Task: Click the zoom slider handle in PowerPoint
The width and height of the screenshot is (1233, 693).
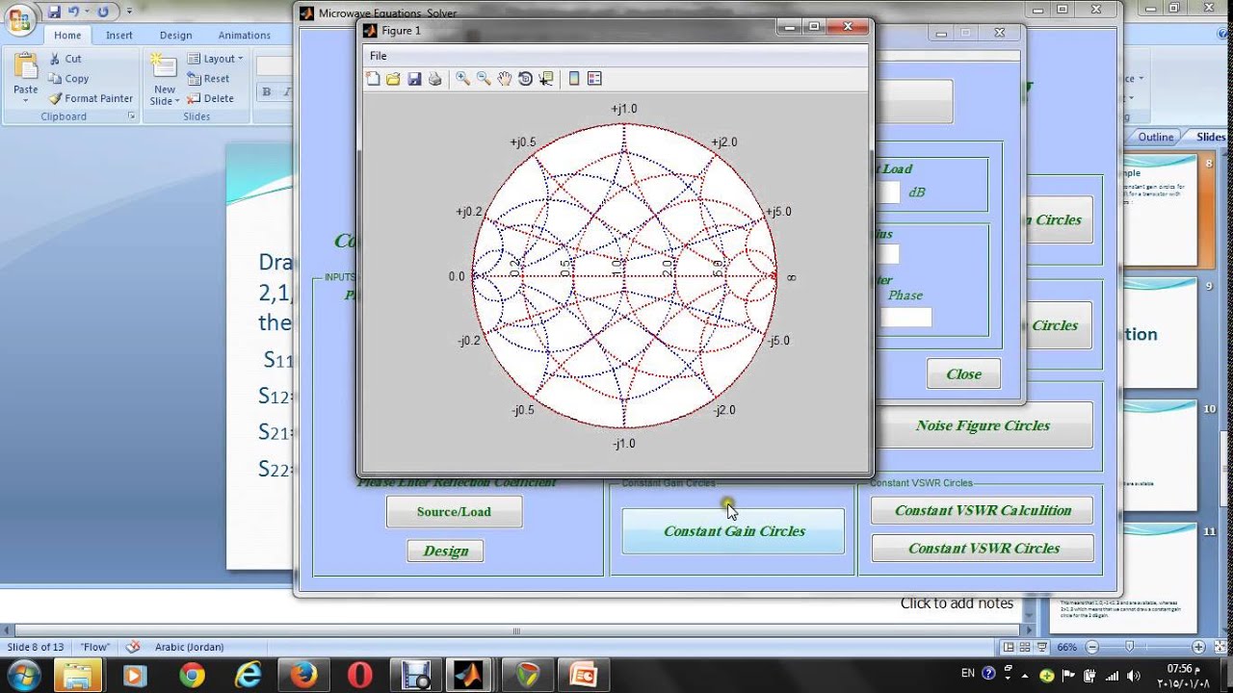Action: [x=1130, y=647]
